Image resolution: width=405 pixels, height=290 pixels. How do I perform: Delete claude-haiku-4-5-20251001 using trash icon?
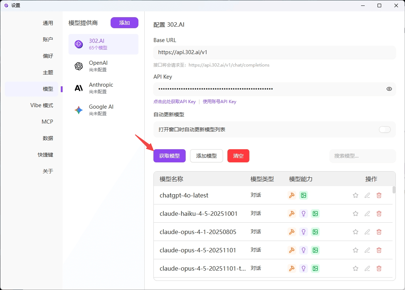(x=379, y=214)
